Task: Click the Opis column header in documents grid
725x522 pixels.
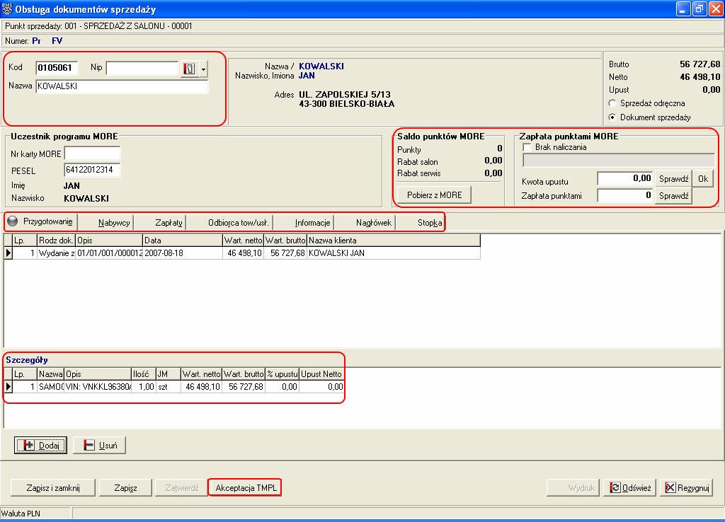Action: point(109,240)
